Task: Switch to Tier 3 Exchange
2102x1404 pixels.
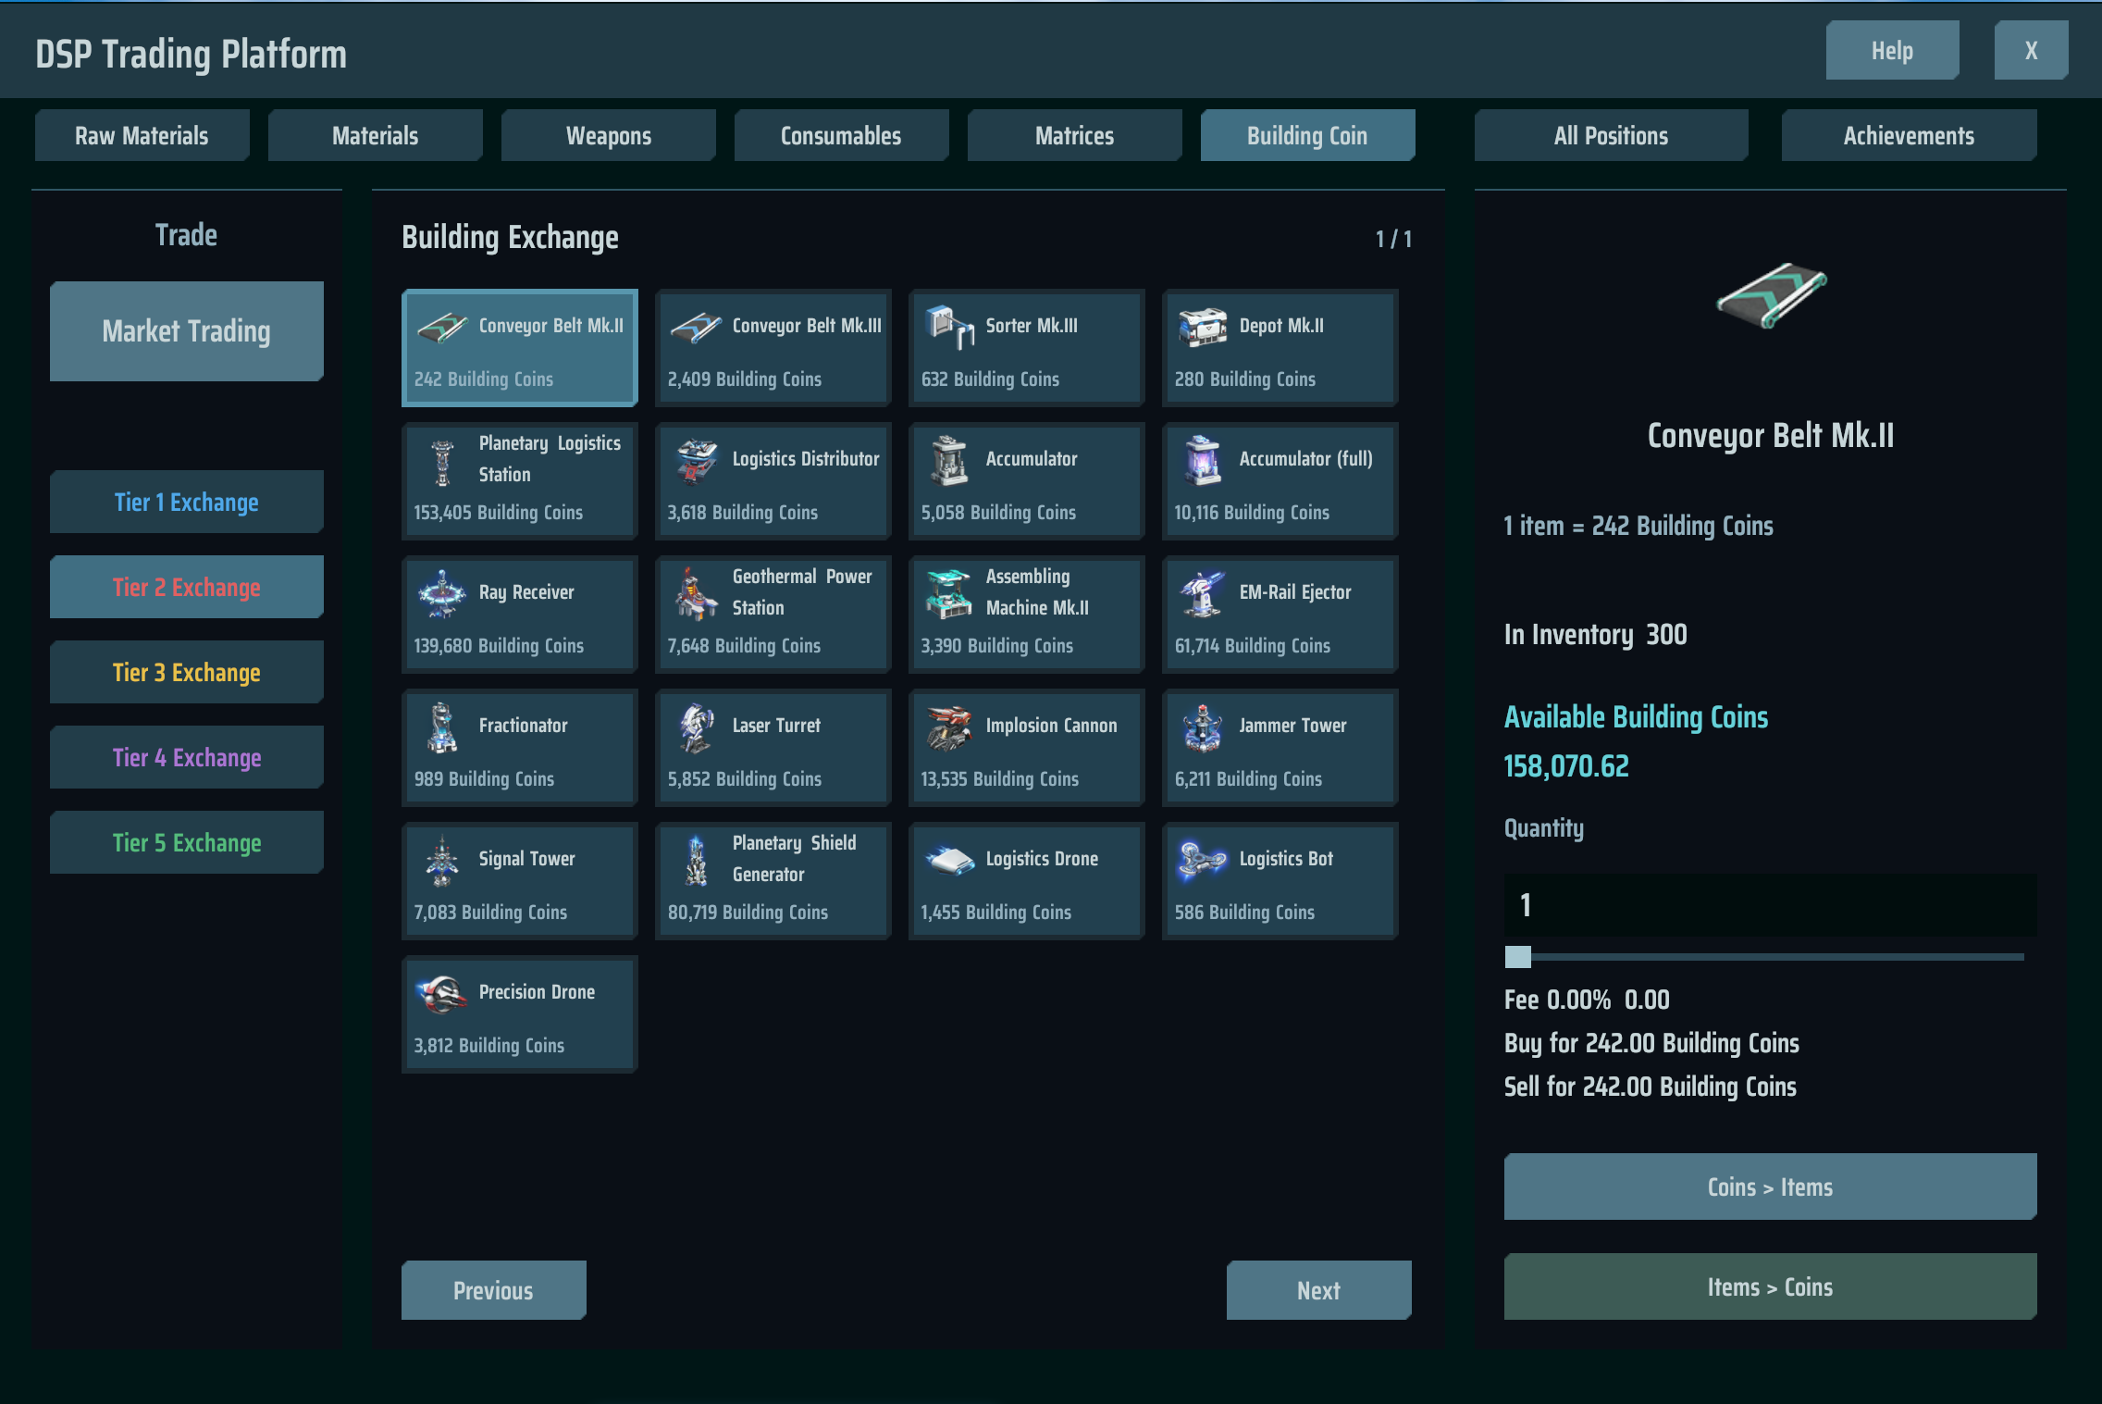Action: pos(187,672)
